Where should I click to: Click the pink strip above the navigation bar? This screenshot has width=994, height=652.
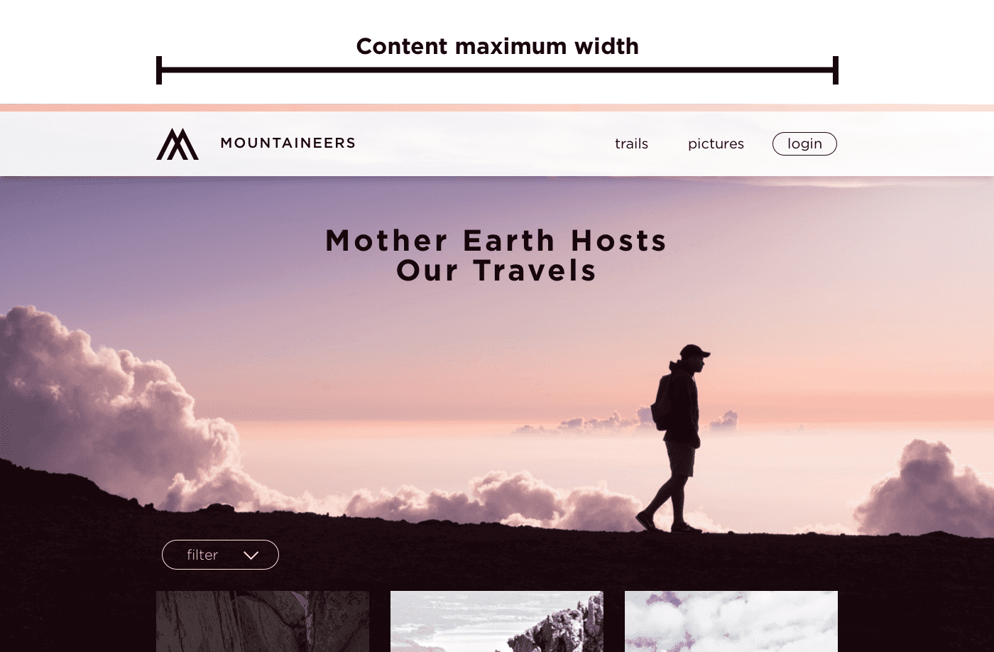(497, 108)
